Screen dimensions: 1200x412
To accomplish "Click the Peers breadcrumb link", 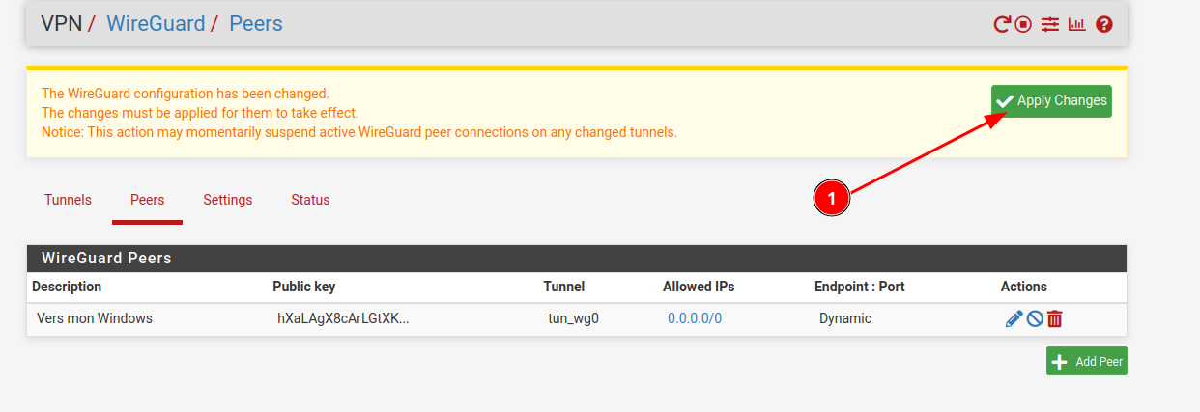I will click(x=255, y=23).
